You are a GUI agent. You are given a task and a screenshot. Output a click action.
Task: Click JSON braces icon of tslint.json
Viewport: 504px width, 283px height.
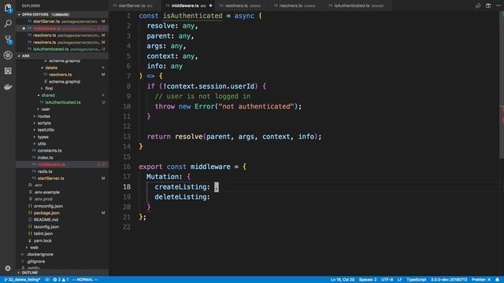(30, 233)
